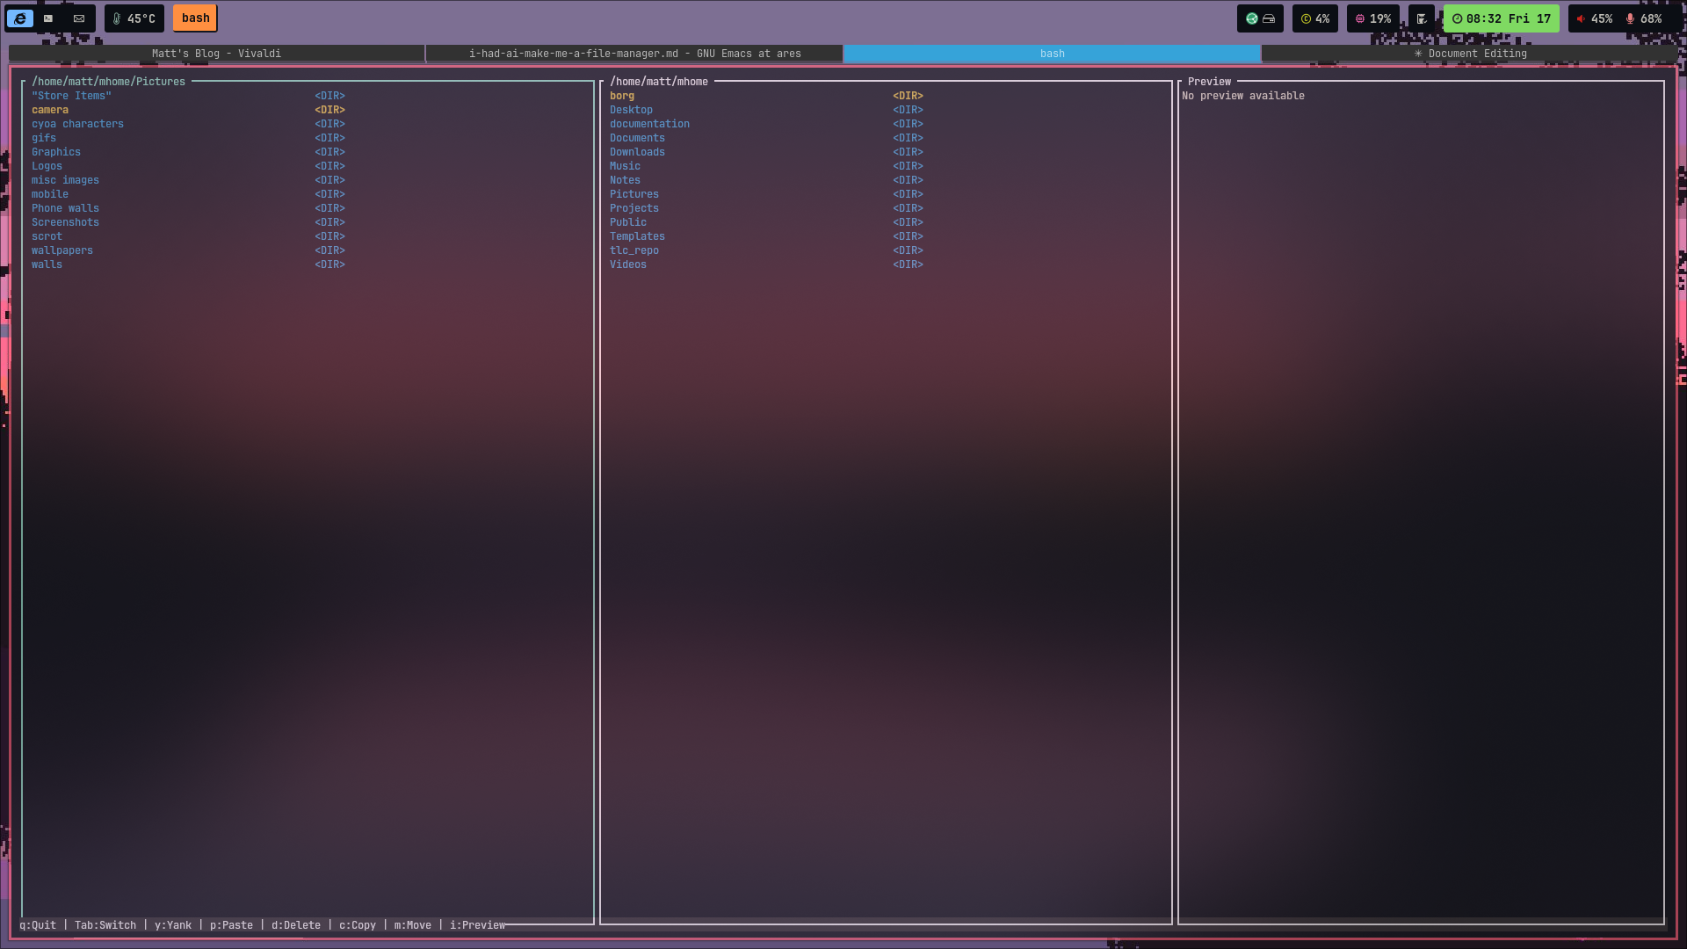Viewport: 1687px width, 949px height.
Task: Click the disk drive icon in the system tray
Action: coord(1269,18)
